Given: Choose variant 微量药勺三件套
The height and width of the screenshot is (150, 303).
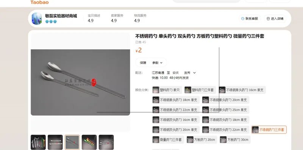Looking at the screenshot, I should [x=168, y=139].
